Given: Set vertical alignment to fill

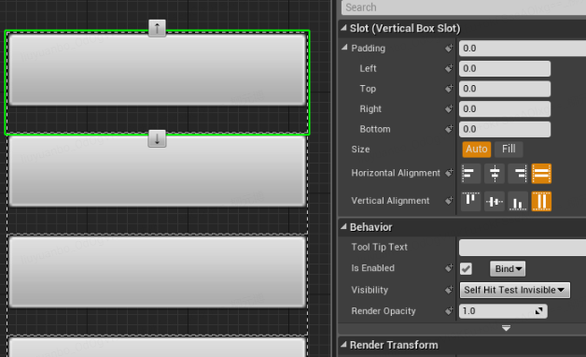Looking at the screenshot, I should (x=541, y=201).
